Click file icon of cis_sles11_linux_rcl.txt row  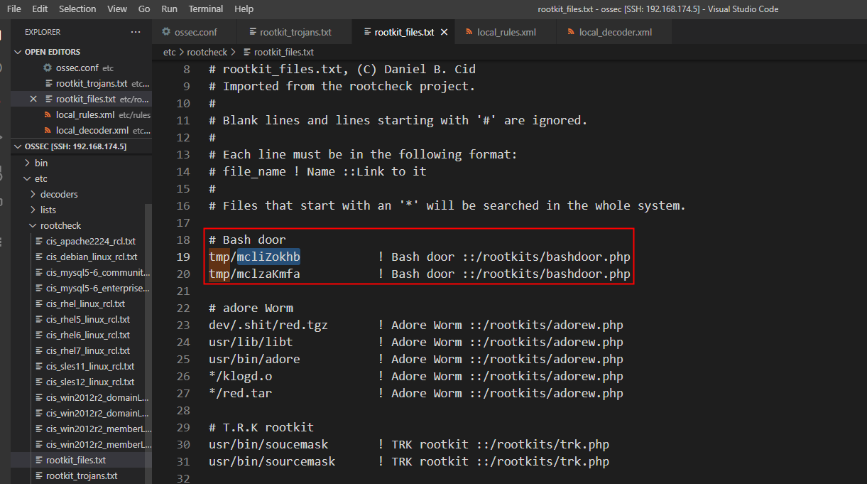pyautogui.click(x=40, y=367)
